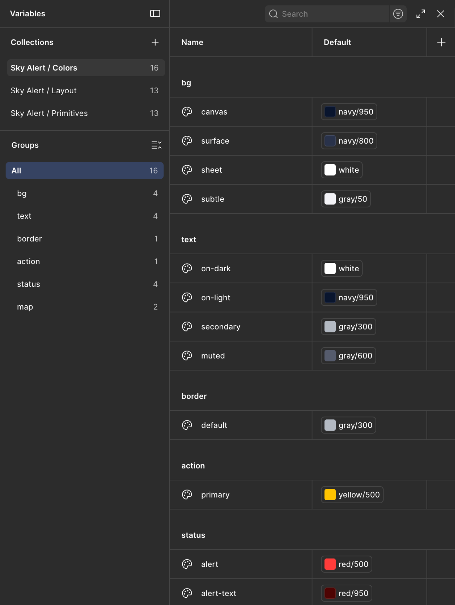455x605 pixels.
Task: Click the Name column header
Action: (x=192, y=42)
